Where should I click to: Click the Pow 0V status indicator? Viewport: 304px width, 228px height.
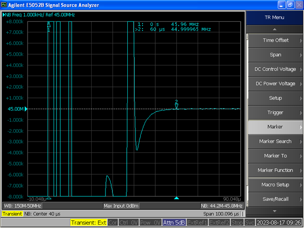click(x=151, y=223)
